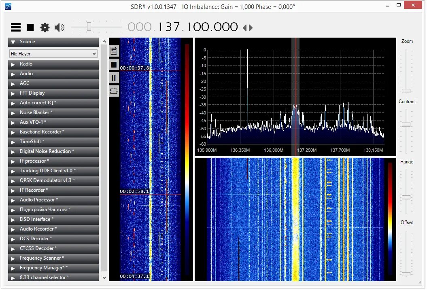Click the frequency step arrows icon
The width and height of the screenshot is (427, 290).
tap(248, 28)
